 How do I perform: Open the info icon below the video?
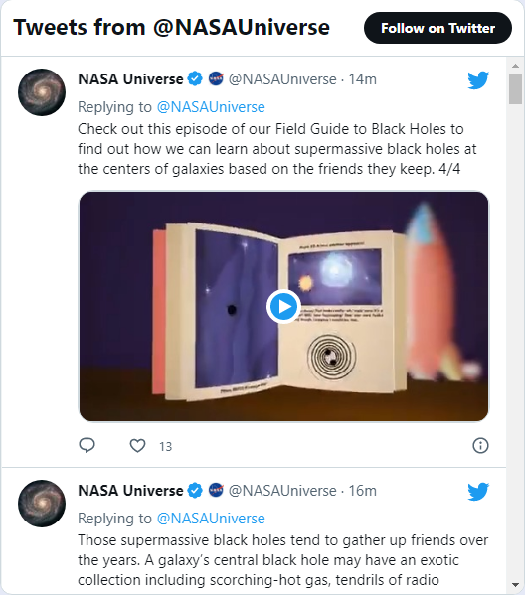480,445
